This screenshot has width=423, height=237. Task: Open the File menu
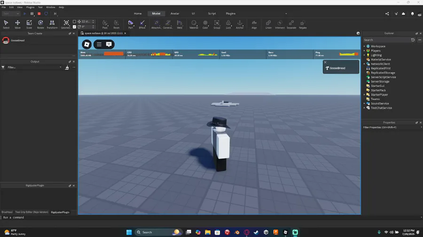click(4, 7)
